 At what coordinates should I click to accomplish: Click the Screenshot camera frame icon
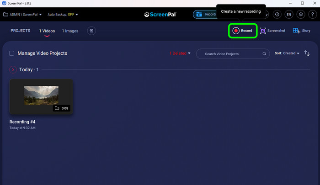pos(263,31)
